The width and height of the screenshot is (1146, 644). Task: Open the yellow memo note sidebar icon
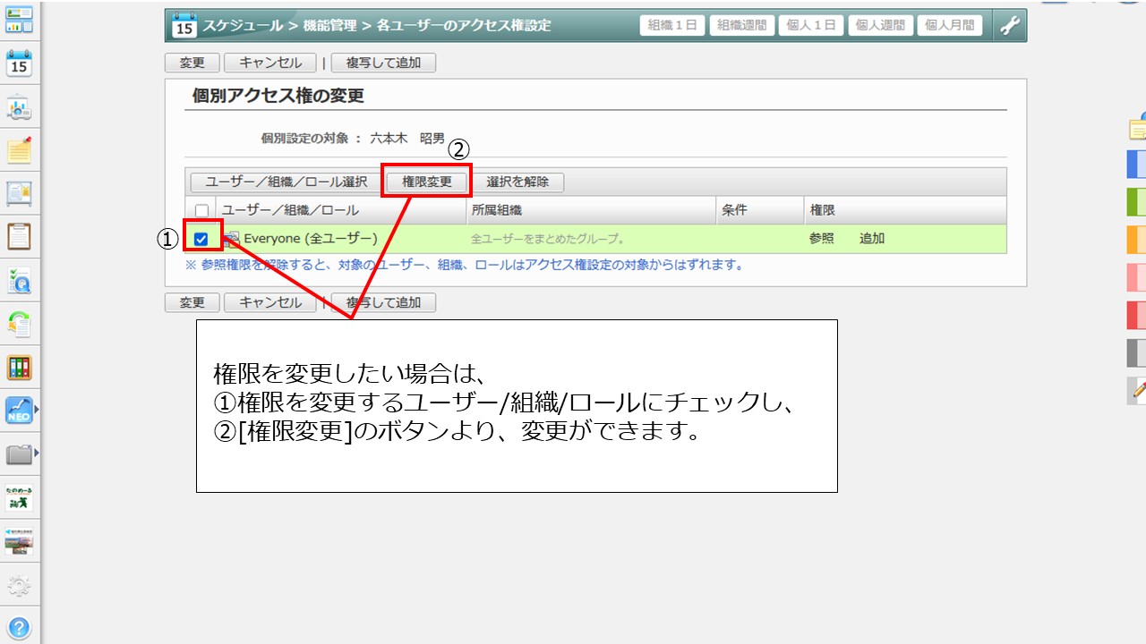[x=19, y=149]
